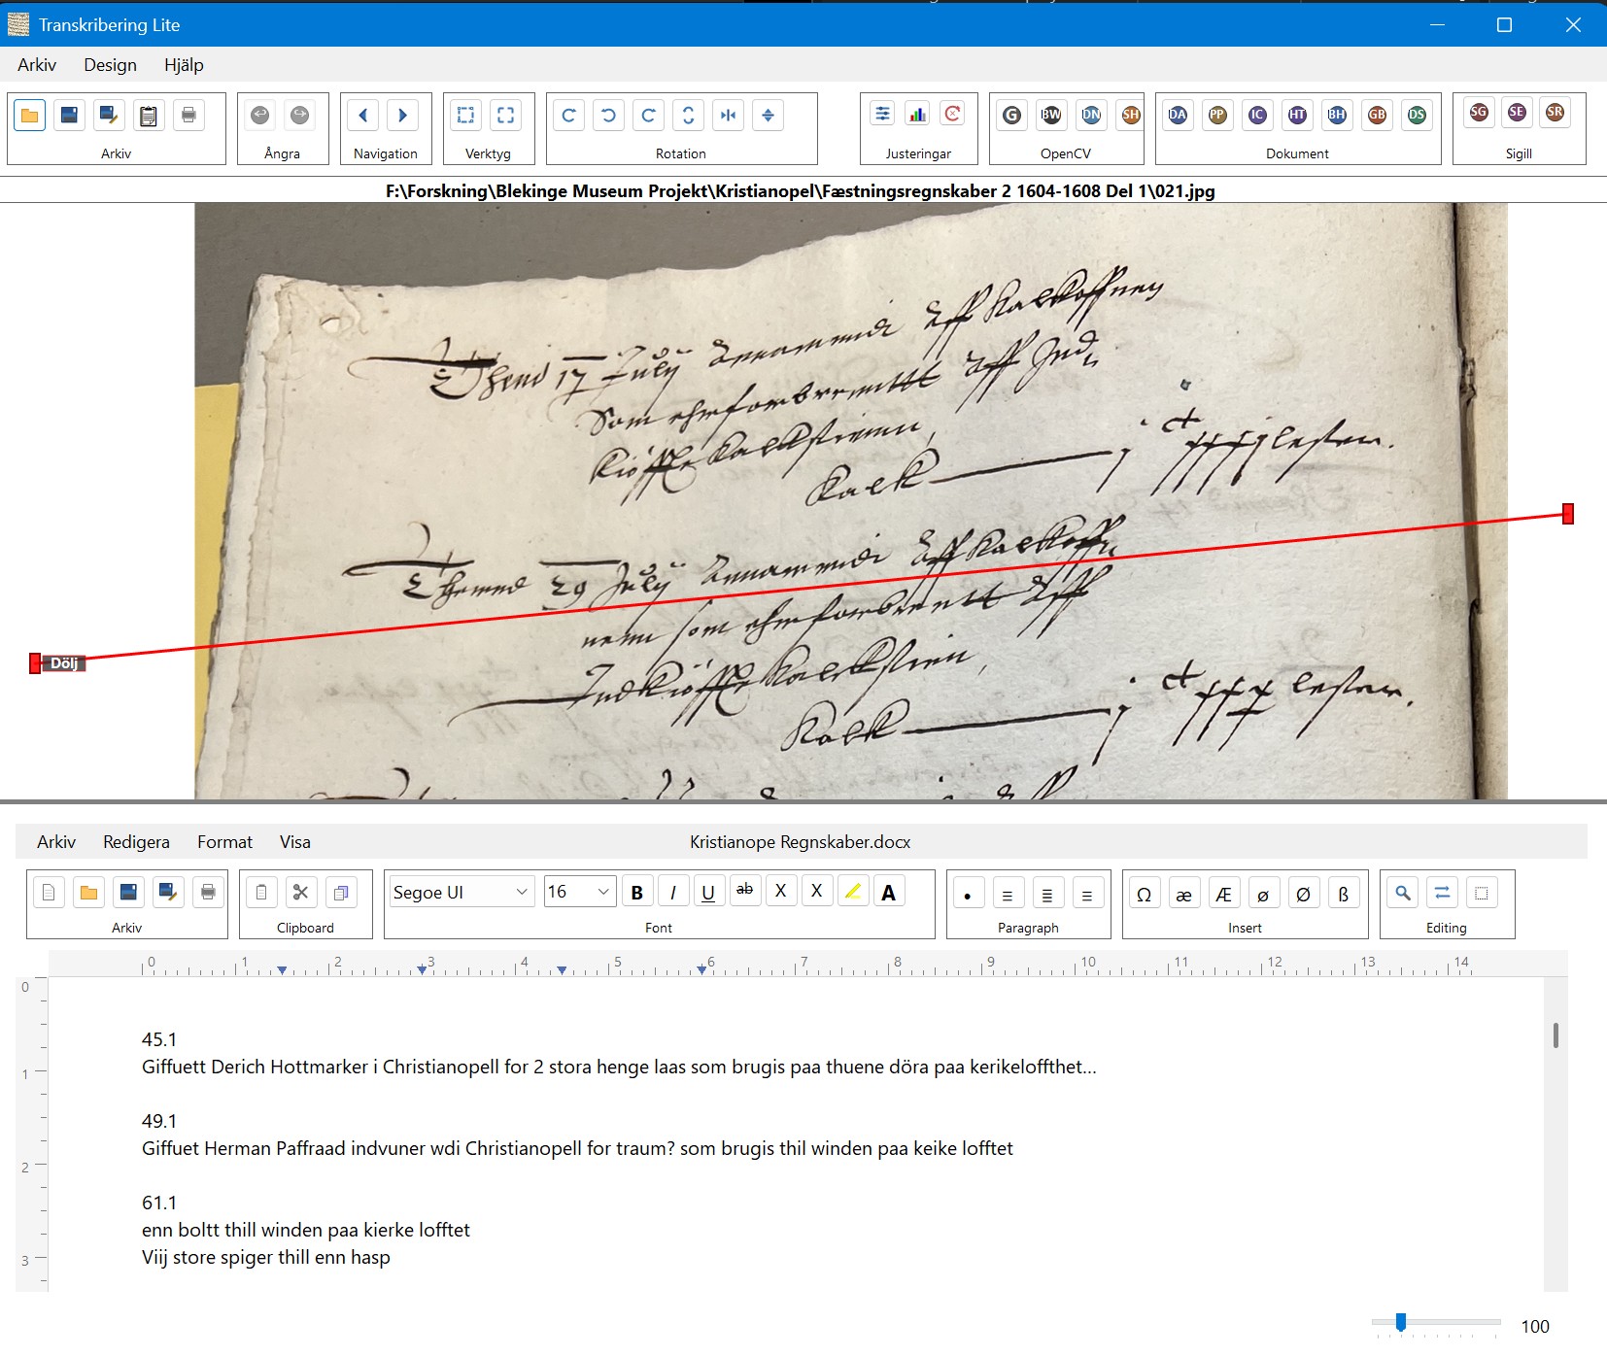
Task: Open an image file with the folder icon
Action: pos(30,116)
